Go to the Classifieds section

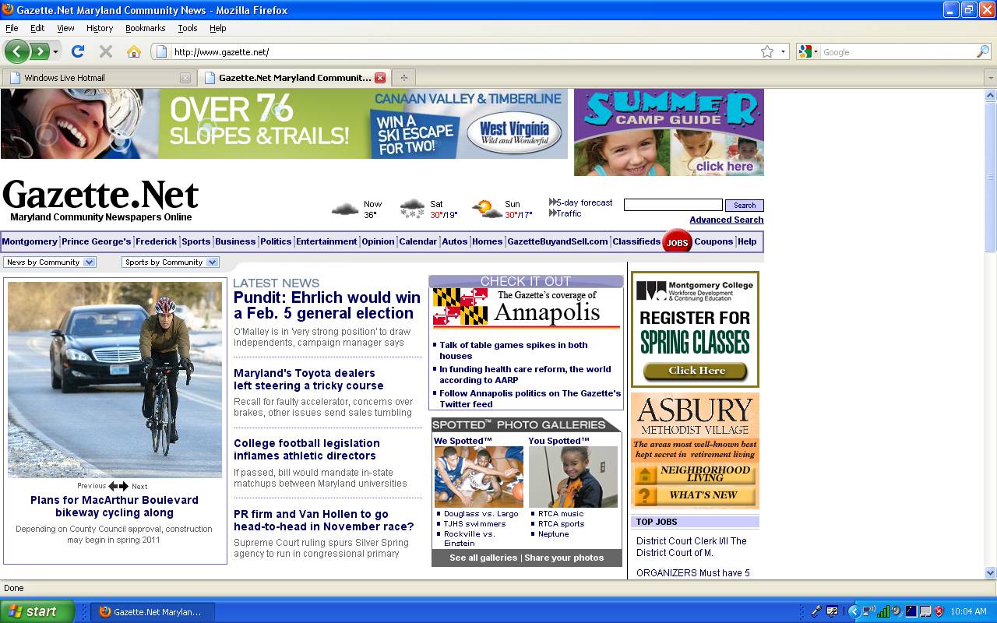[x=636, y=241]
